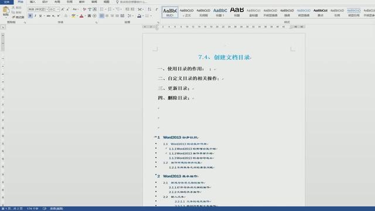Switch to the 引用 (References) tab
This screenshot has width=375, height=211.
[x=69, y=2]
